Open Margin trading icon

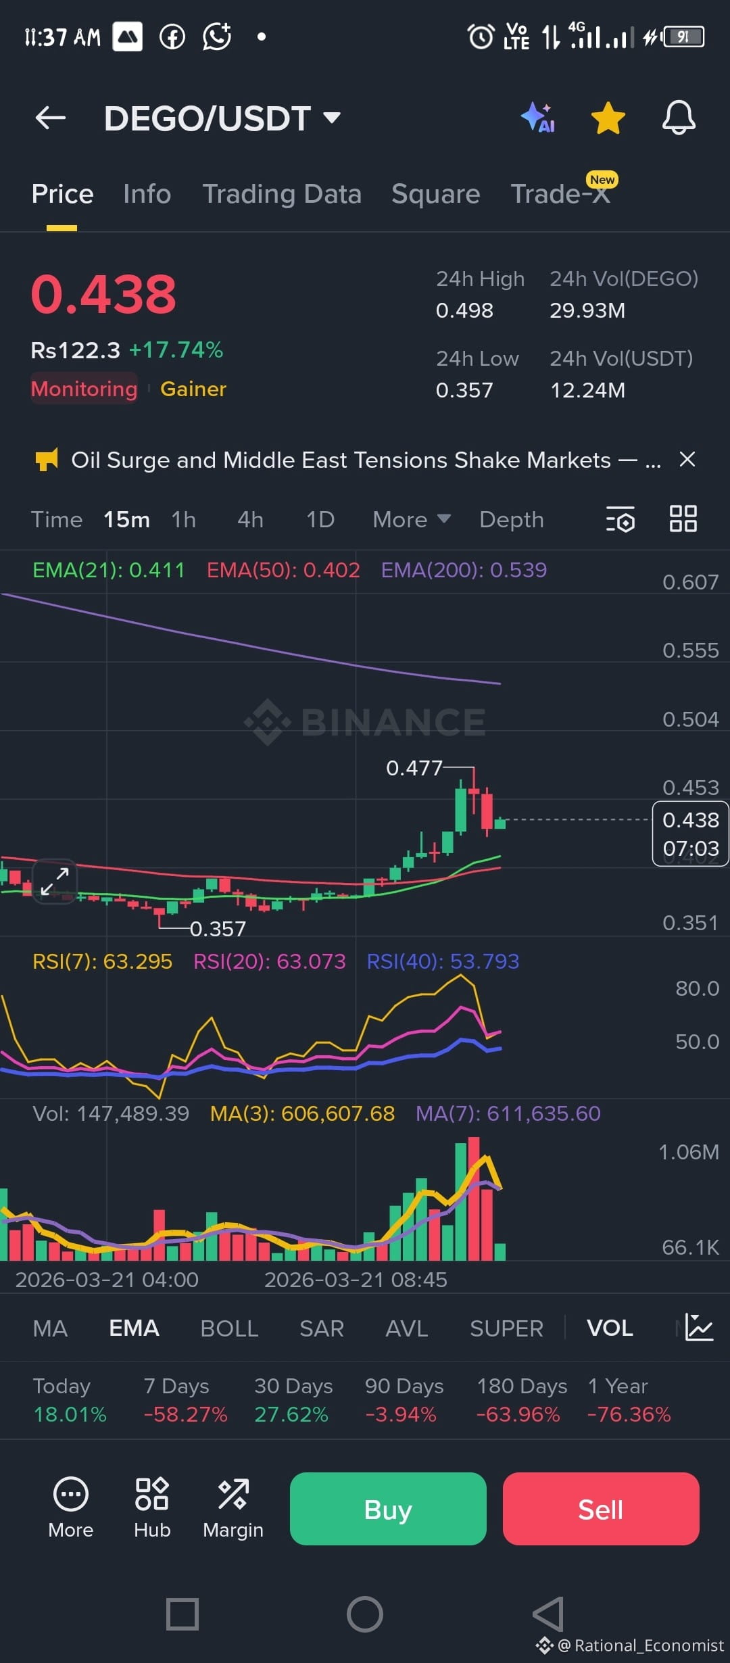(x=233, y=1508)
